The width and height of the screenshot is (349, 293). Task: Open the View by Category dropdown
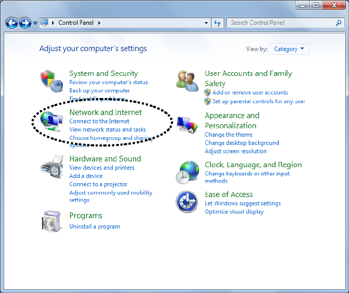point(289,49)
